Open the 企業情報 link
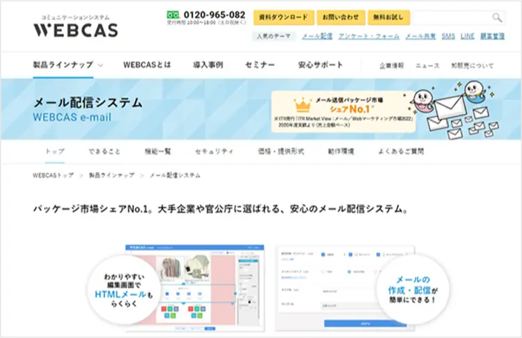Viewport: 522px width, 338px height. click(391, 65)
